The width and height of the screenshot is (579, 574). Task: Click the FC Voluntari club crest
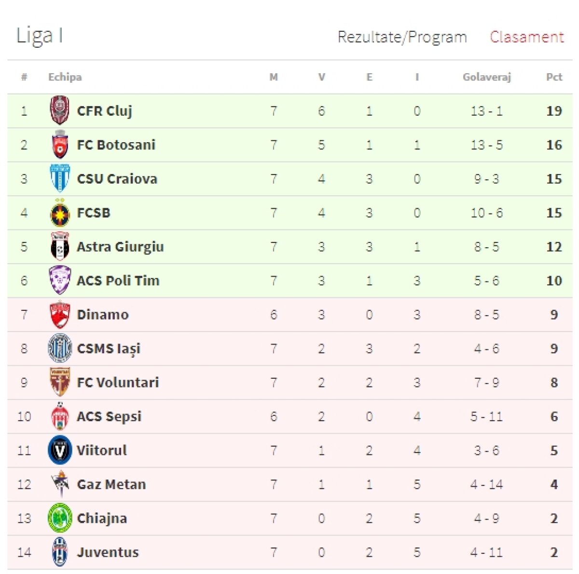point(60,382)
